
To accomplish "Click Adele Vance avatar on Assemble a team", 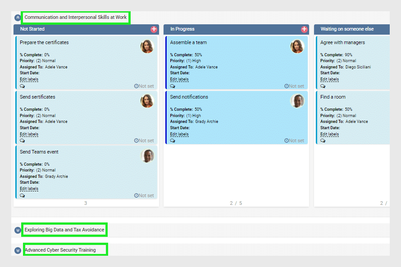I will [x=297, y=46].
